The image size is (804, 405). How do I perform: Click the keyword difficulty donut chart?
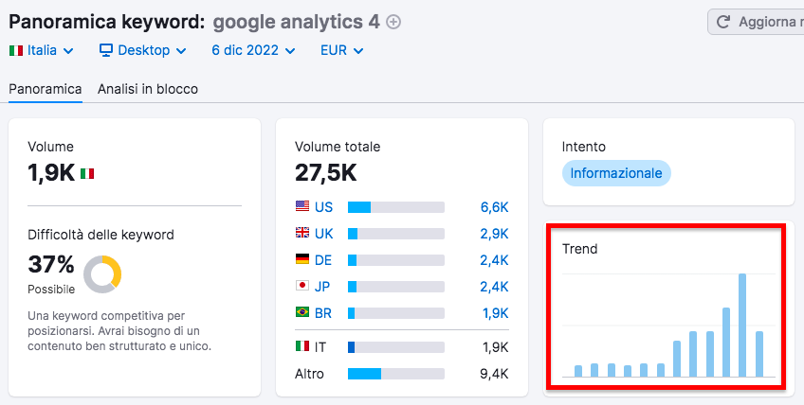tap(102, 273)
